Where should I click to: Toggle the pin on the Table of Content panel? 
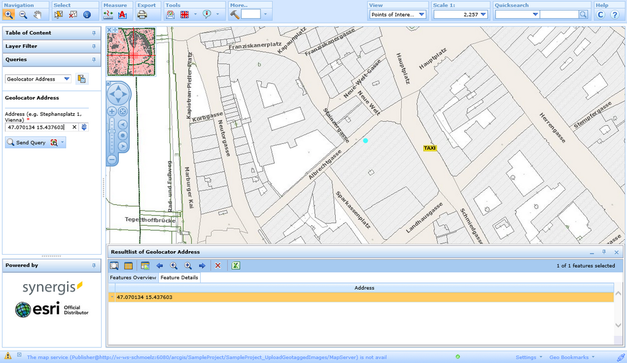click(94, 33)
